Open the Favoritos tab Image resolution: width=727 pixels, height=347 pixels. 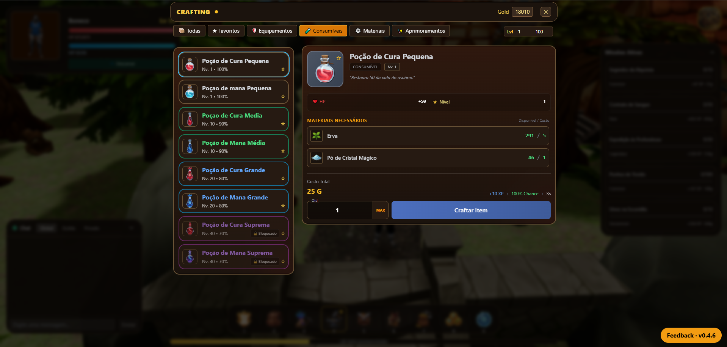pyautogui.click(x=226, y=31)
